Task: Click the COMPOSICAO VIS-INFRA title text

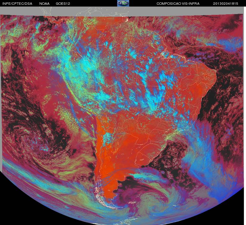Action: click(x=178, y=4)
